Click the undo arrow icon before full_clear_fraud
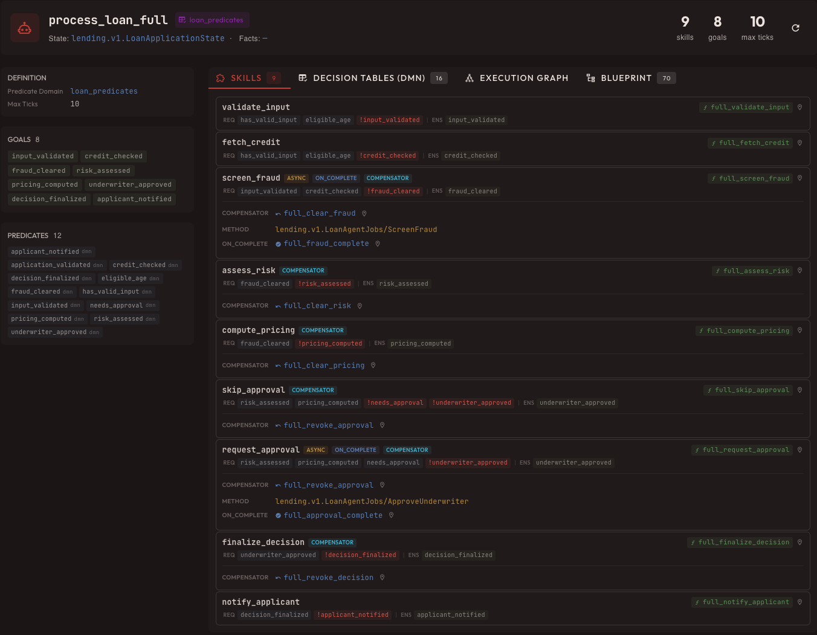817x635 pixels. pyautogui.click(x=278, y=213)
